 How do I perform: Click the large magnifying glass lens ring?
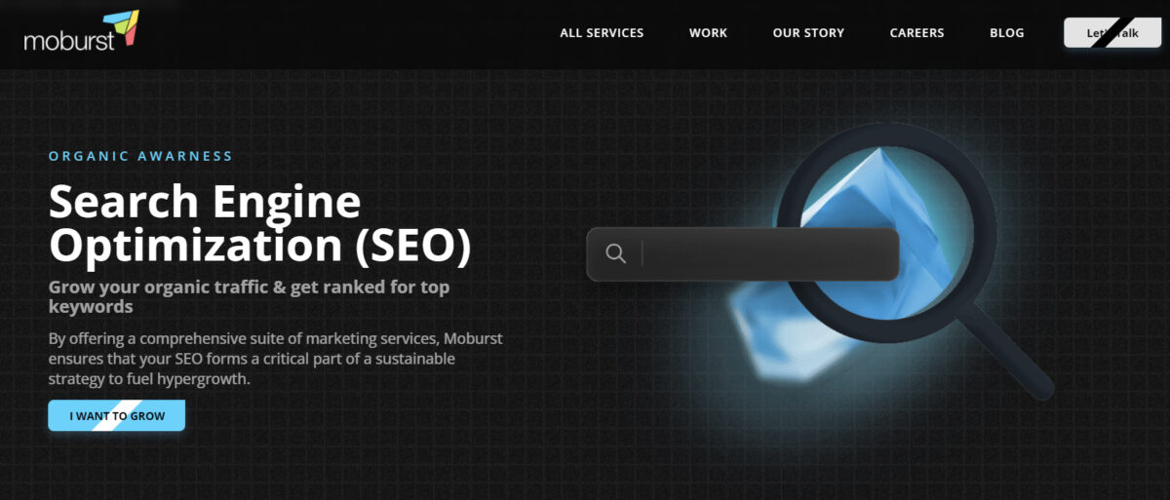click(x=885, y=234)
